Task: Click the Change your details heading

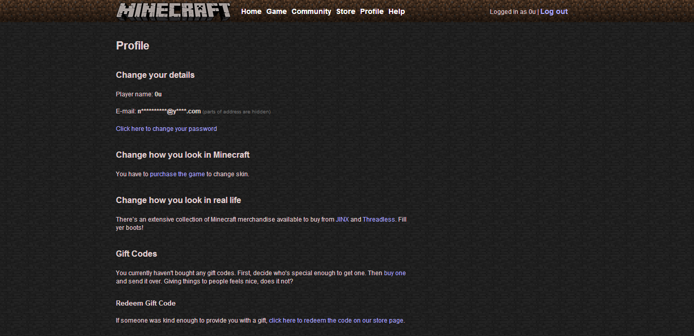Action: tap(155, 75)
